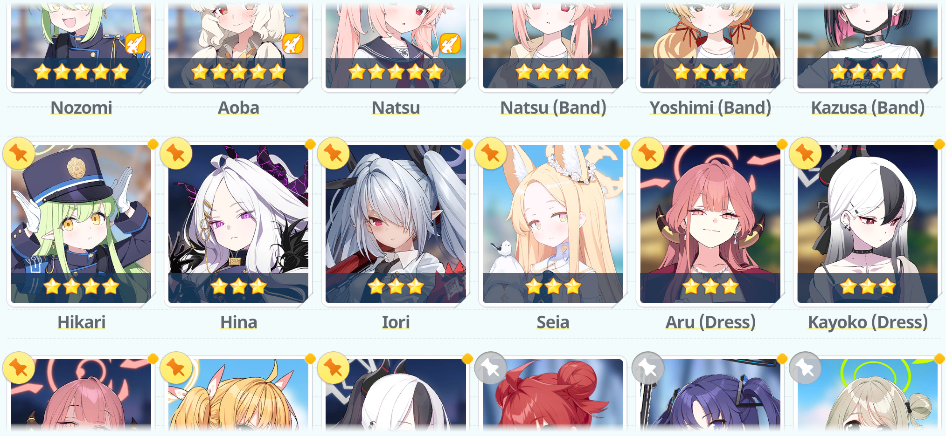
Task: Toggle the pin icon on Hina's card
Action: pyautogui.click(x=176, y=153)
